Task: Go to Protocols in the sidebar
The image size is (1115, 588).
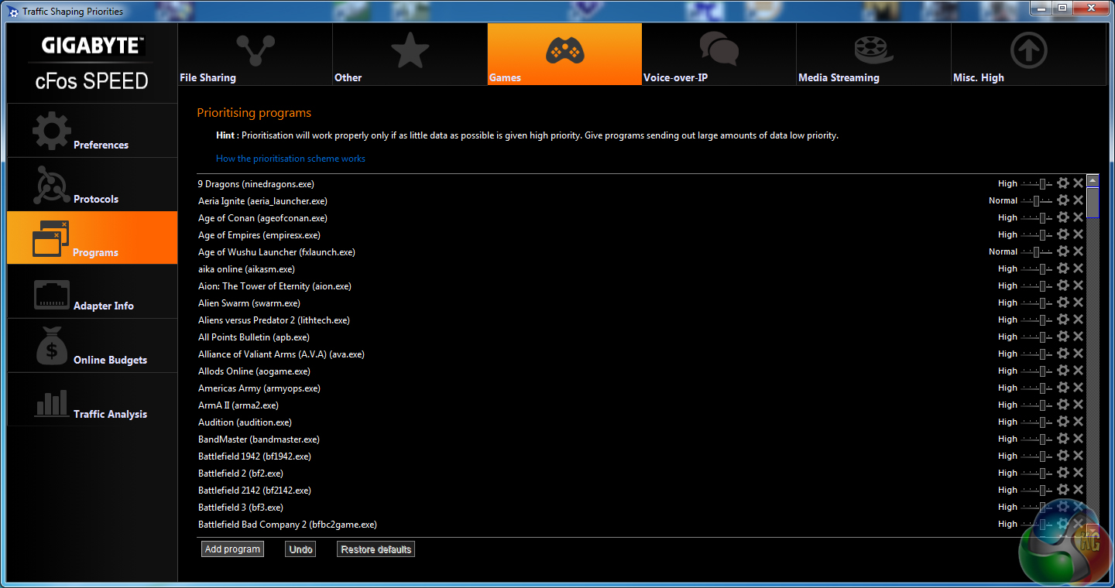Action: click(x=92, y=185)
